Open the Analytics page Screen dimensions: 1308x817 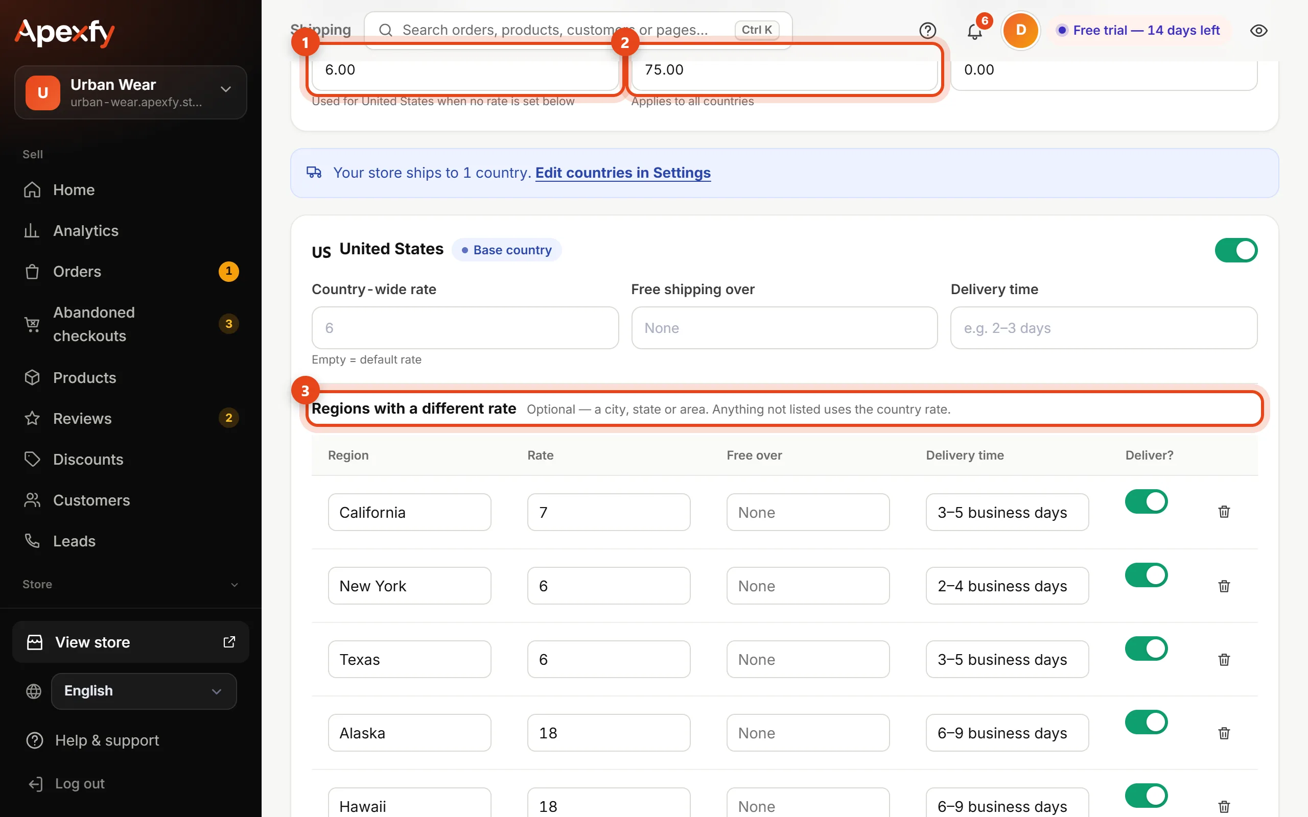(x=131, y=231)
